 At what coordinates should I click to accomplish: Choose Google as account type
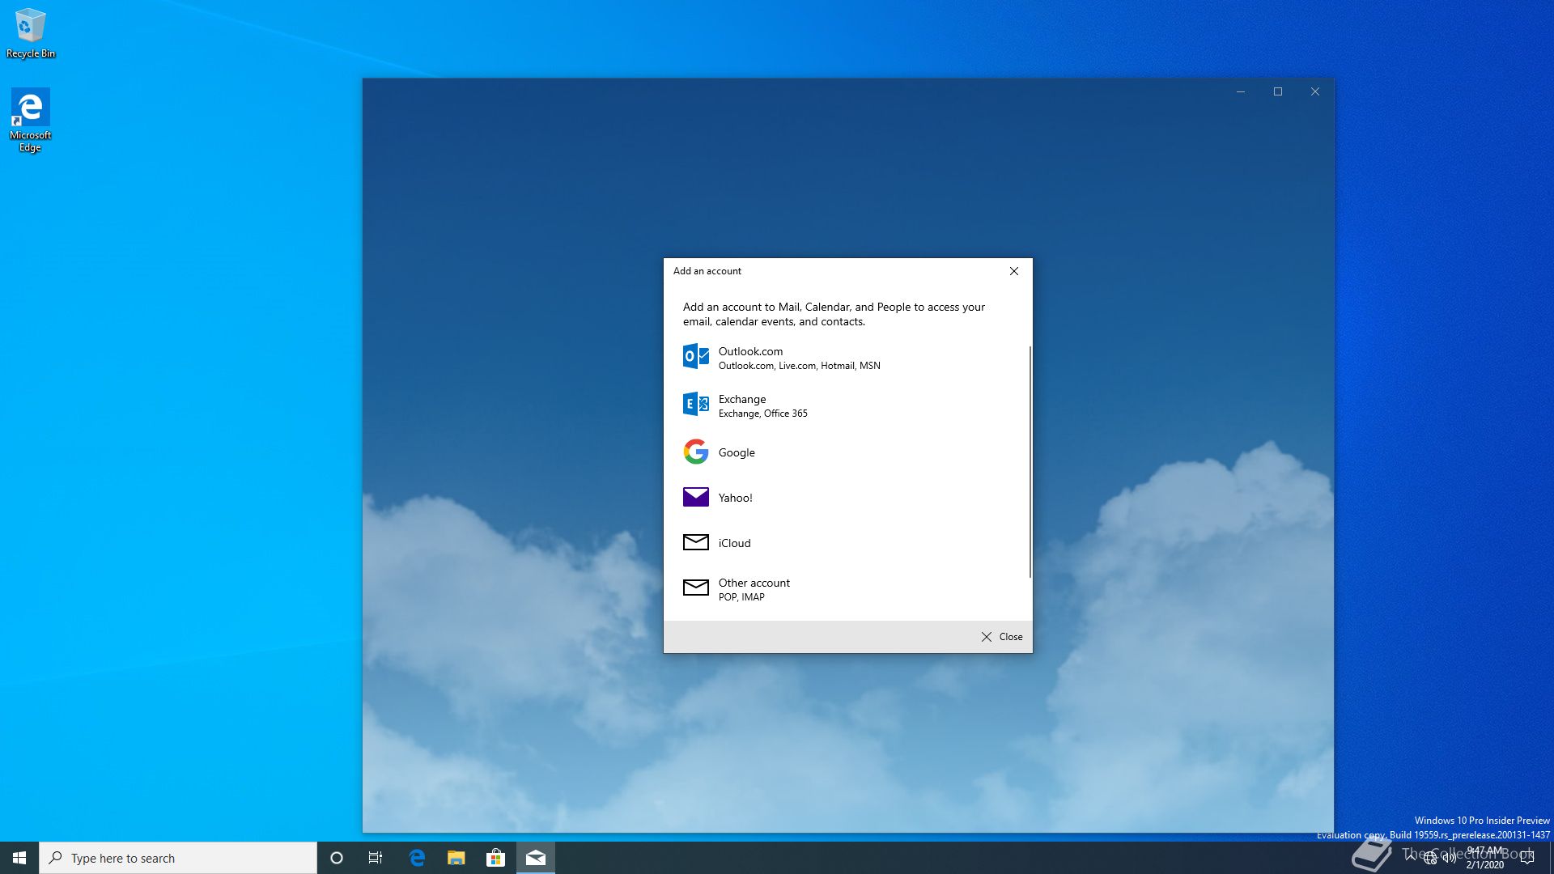[x=847, y=452]
